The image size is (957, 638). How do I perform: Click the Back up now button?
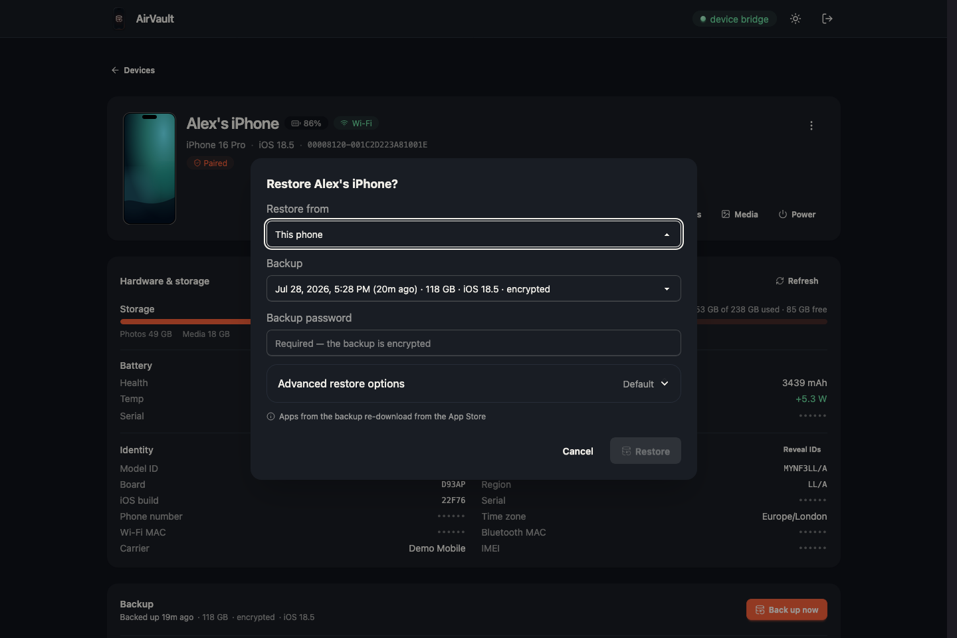(787, 610)
